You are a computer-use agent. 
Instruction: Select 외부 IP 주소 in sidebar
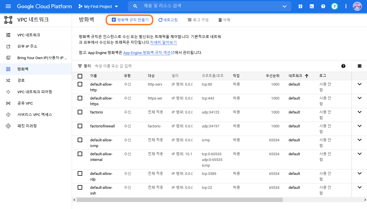pos(36,46)
